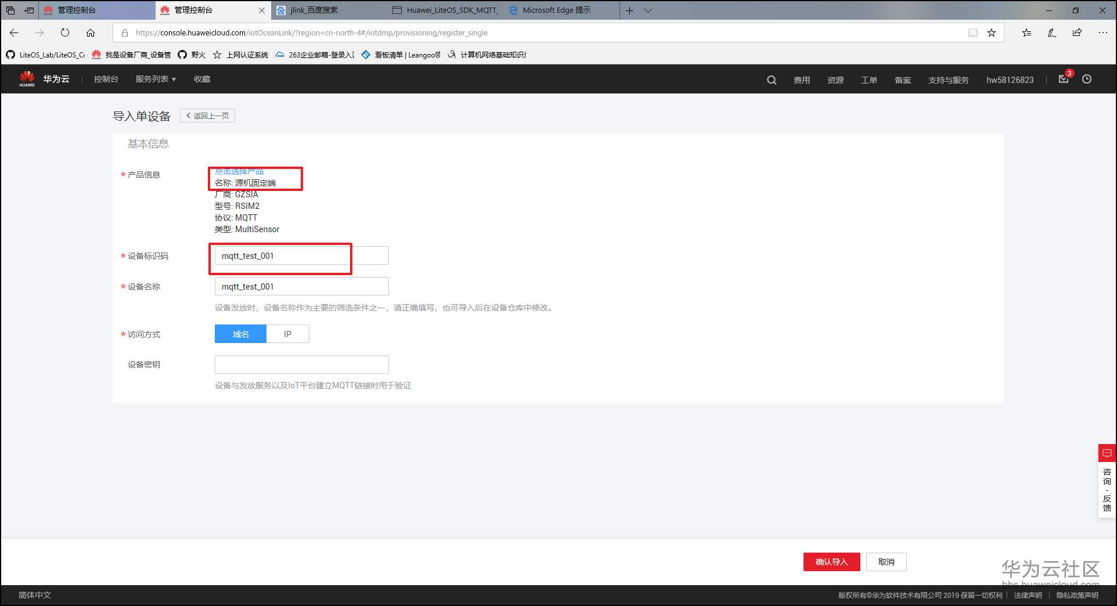
Task: Open the 隐私政策声明 footer link
Action: coord(1078,595)
